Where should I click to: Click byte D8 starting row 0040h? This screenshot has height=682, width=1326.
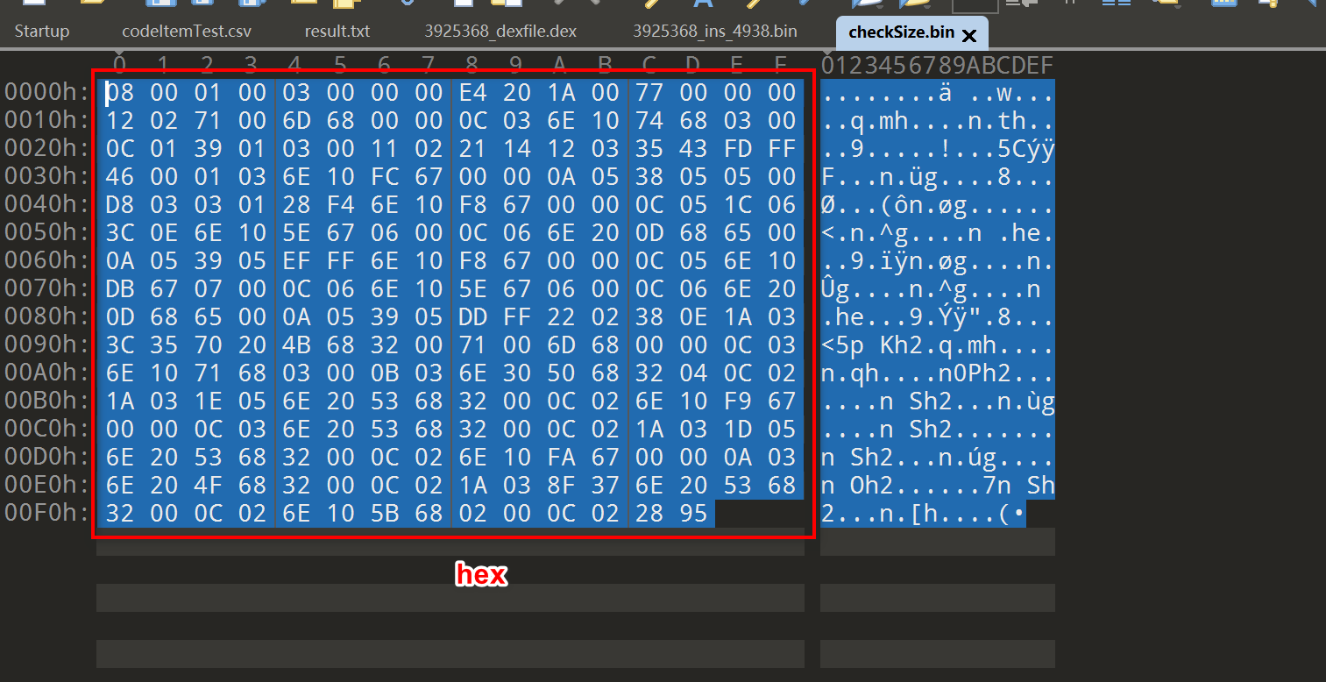click(x=120, y=205)
